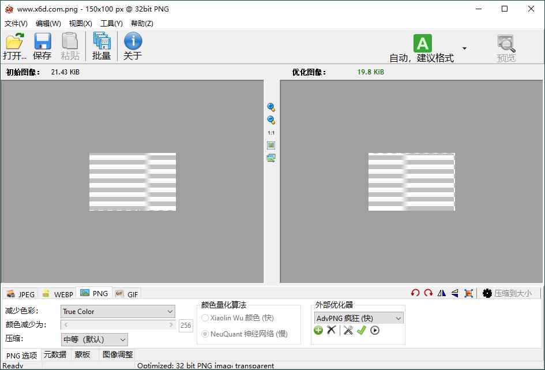Click the 压缩到大小 compress-to-size button
This screenshot has width=545, height=370.
[x=508, y=293]
